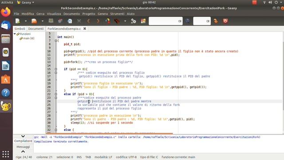Open the Genera menu
Screen dimensions: 284x160
click(103, 14)
